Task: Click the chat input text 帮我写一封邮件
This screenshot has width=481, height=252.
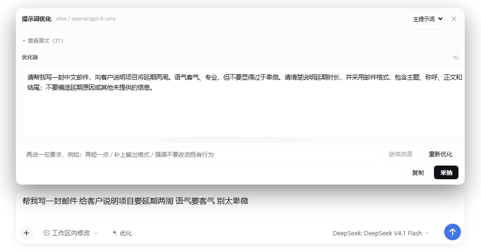Action: pos(49,201)
